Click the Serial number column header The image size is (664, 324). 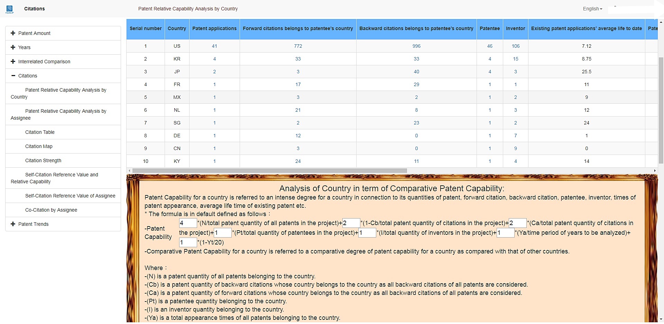146,29
